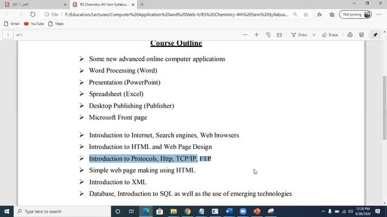Click the page number input box

(8, 35)
